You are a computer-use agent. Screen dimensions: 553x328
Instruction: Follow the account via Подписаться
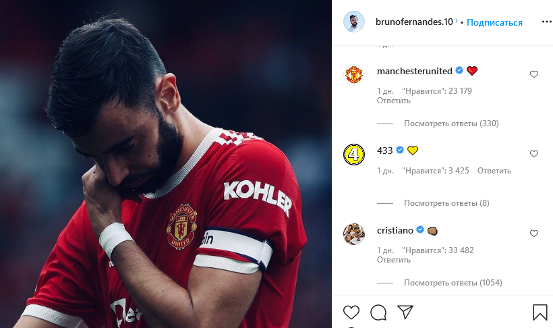coord(494,22)
